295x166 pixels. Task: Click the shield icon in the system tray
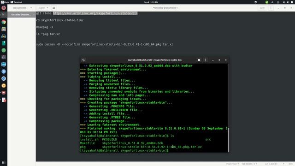tap(255, 2)
